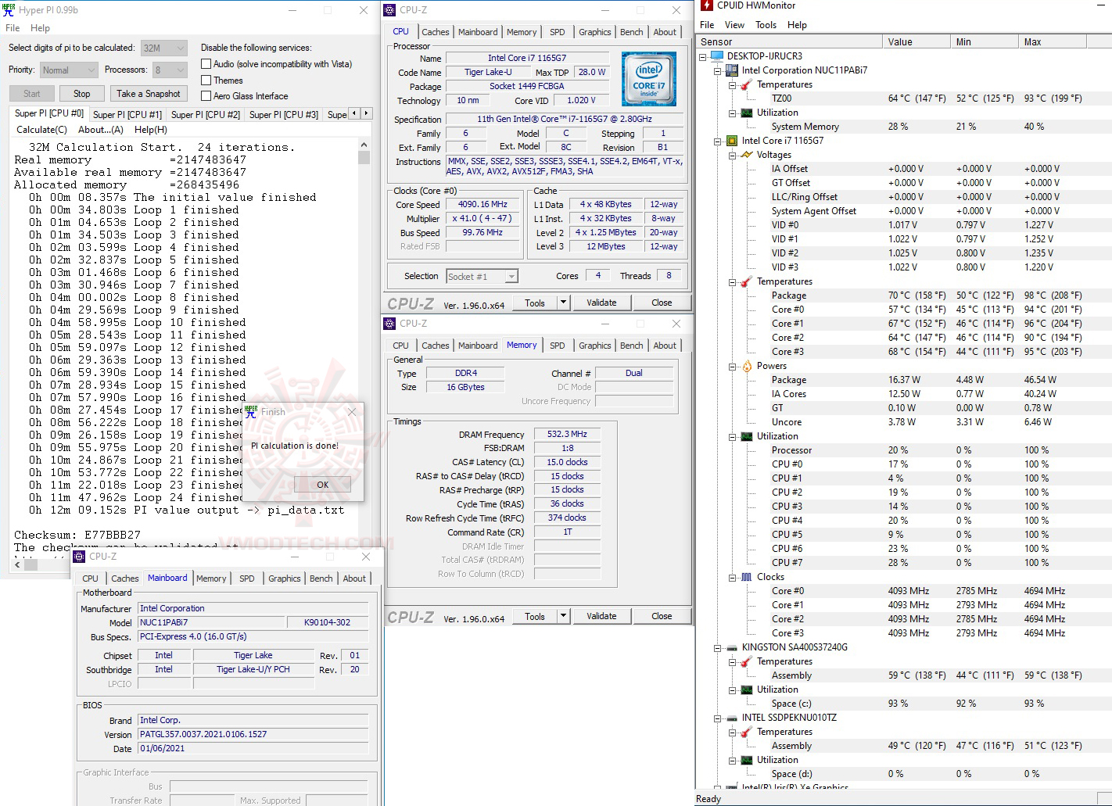Click the Take a Snapshot button
This screenshot has height=806, width=1112.
click(148, 94)
